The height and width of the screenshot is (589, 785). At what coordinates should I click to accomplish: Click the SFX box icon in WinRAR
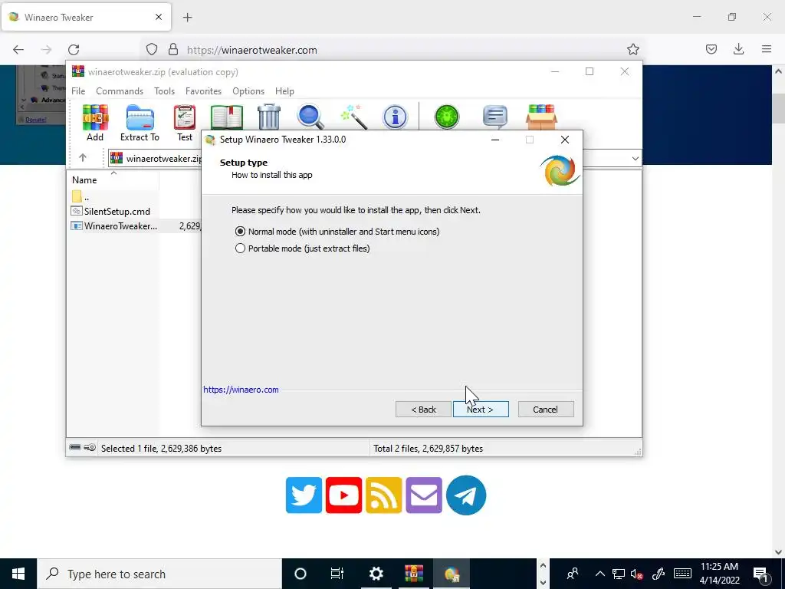tap(541, 117)
